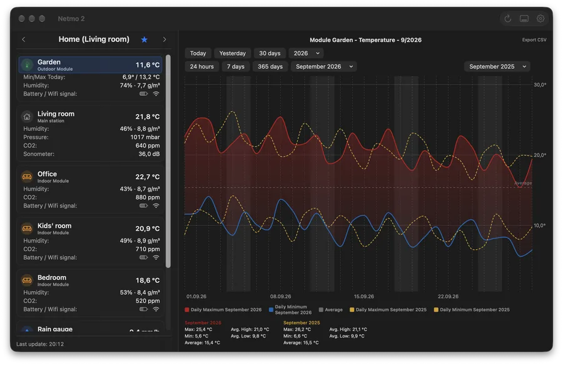
Task: Select the 24 hours range
Action: click(x=202, y=66)
